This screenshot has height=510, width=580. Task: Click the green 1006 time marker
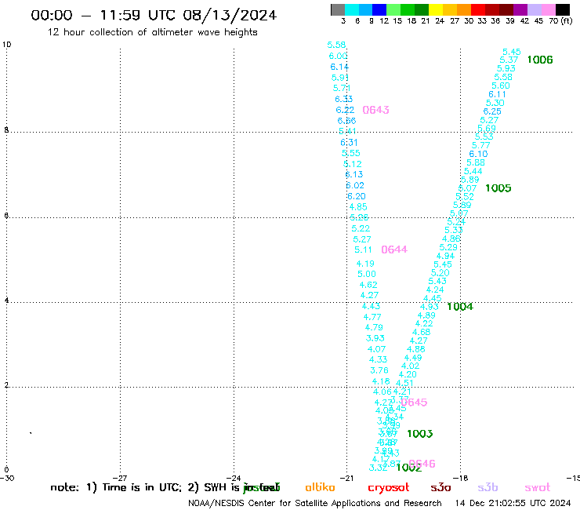(540, 60)
